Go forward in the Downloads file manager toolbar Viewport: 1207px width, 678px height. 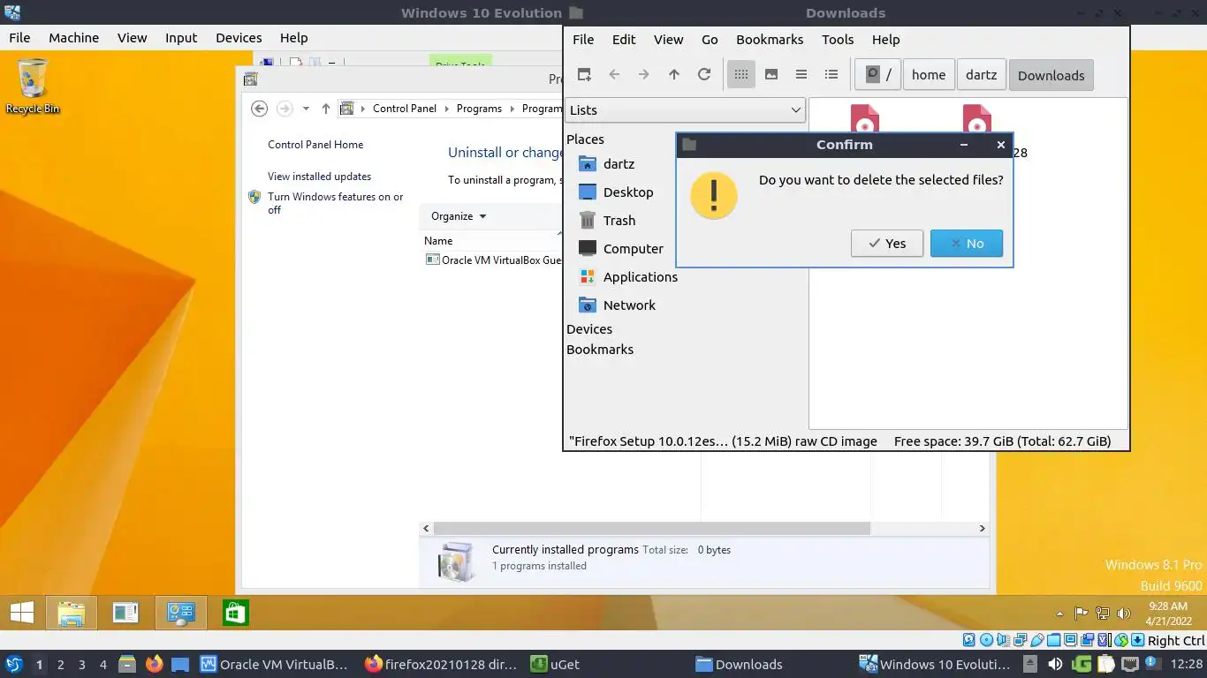[644, 75]
